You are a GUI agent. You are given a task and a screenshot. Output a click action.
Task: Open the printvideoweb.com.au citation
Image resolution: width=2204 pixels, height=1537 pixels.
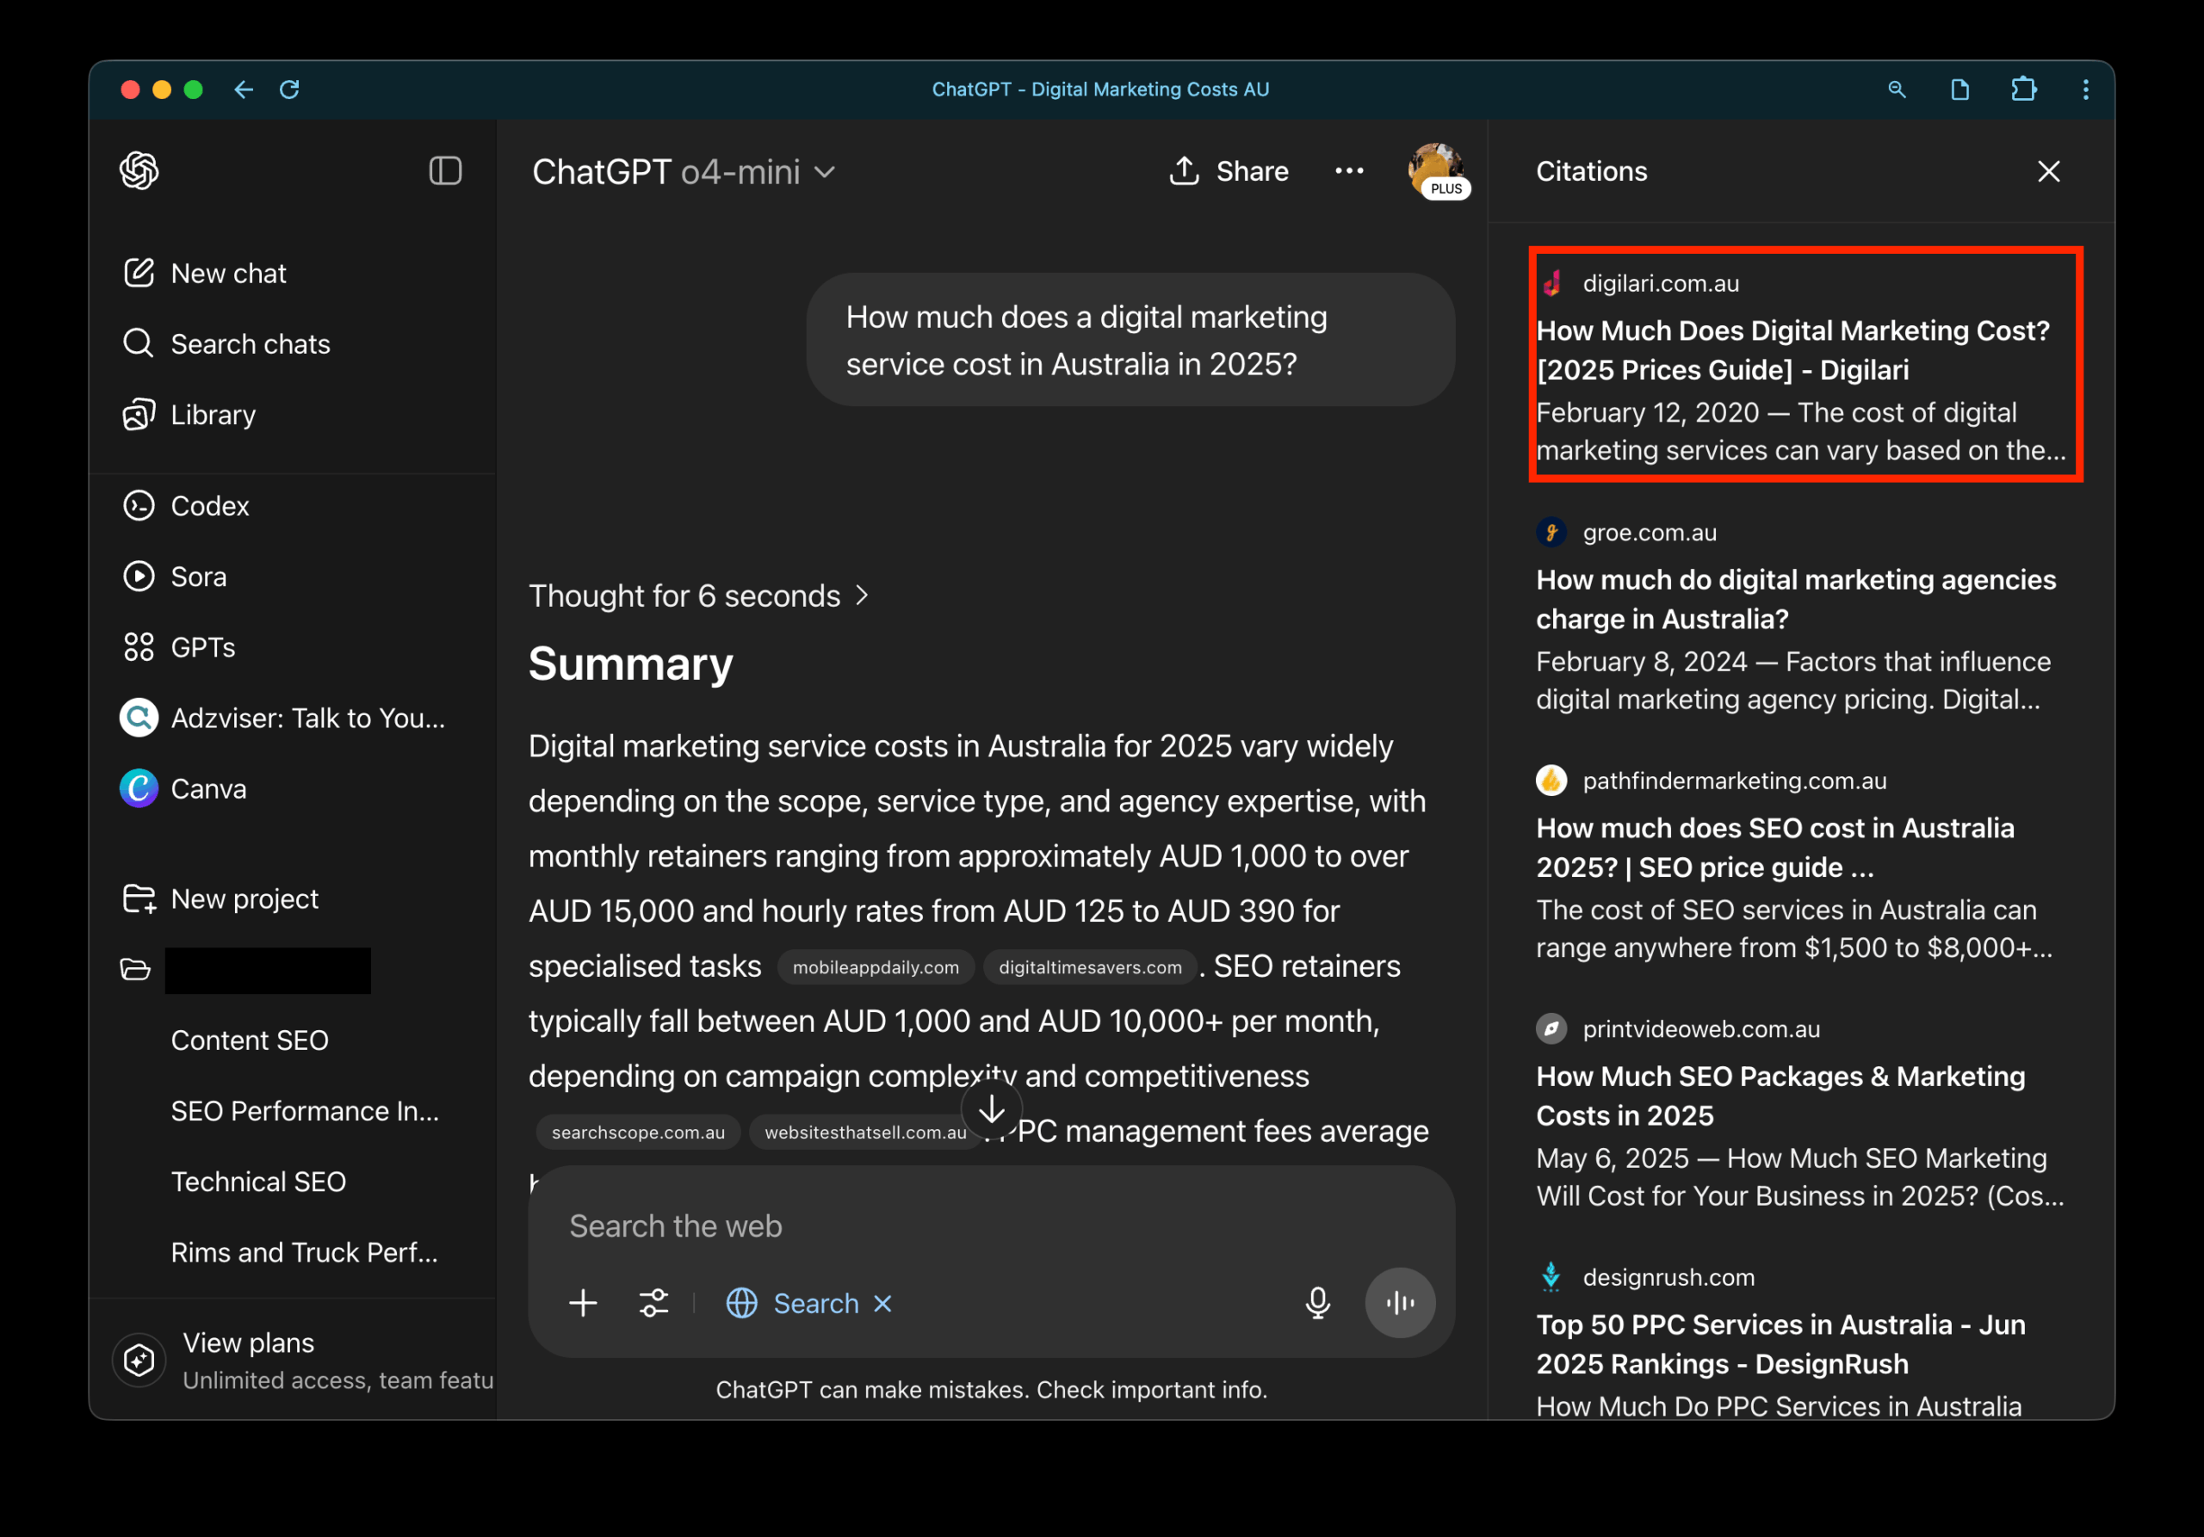(x=1803, y=1112)
